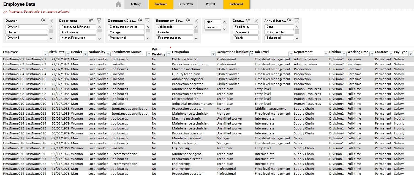Enable multi-select in Occupation Classification slicer
The height and width of the screenshot is (175, 414).
[140, 21]
